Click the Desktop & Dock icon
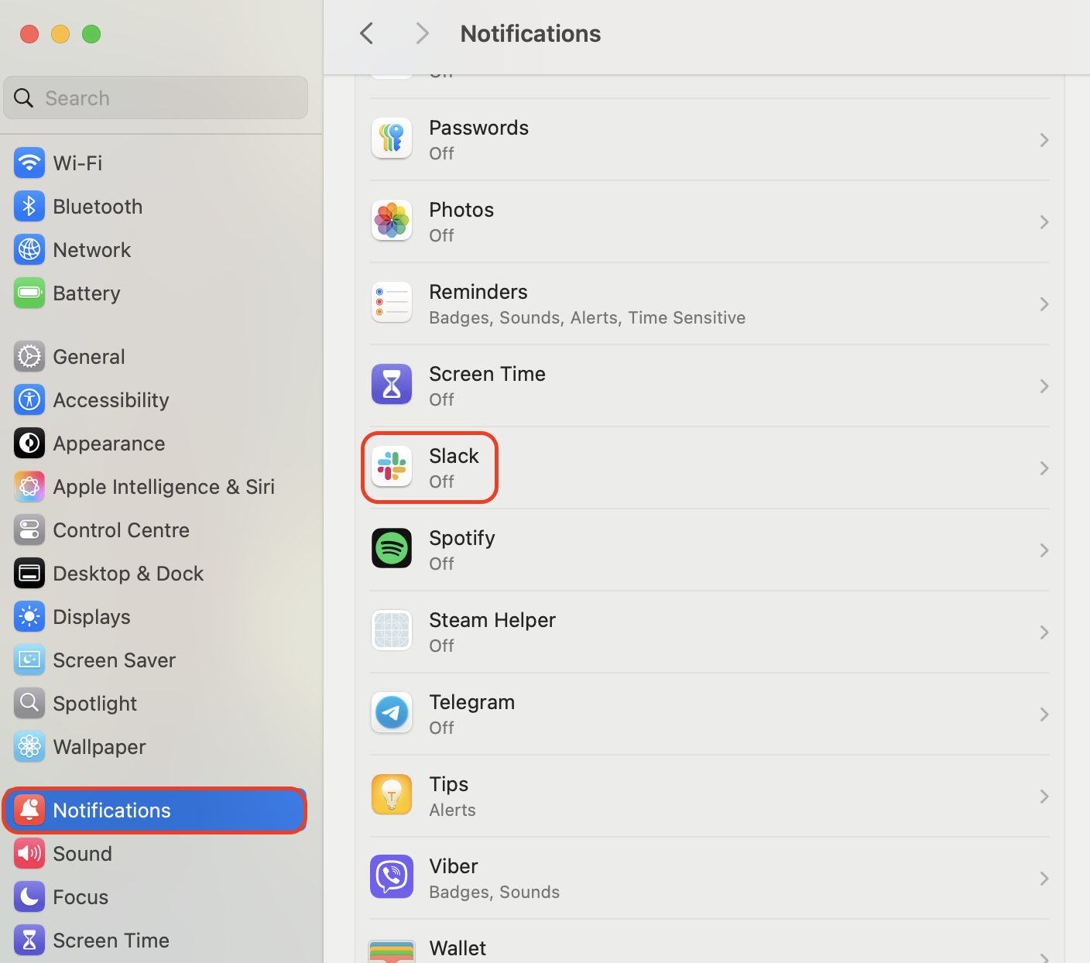Image resolution: width=1090 pixels, height=963 pixels. pyautogui.click(x=29, y=574)
